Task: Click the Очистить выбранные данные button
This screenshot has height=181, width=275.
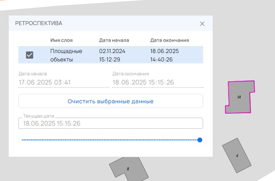Action: (x=111, y=101)
